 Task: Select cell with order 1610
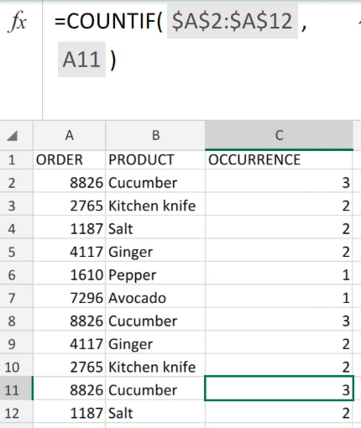coord(69,275)
